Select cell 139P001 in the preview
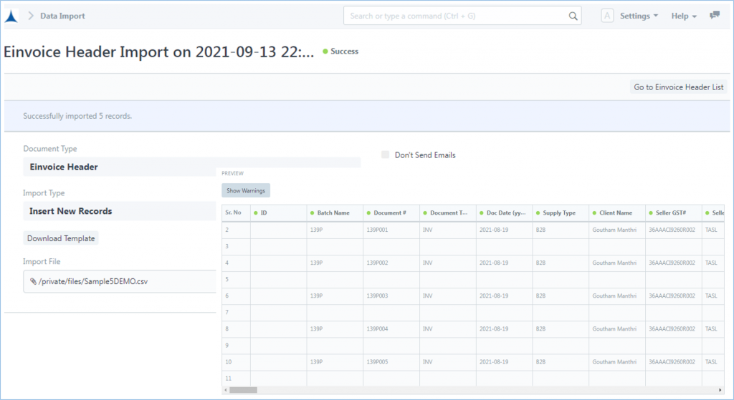This screenshot has height=400, width=734. point(391,230)
